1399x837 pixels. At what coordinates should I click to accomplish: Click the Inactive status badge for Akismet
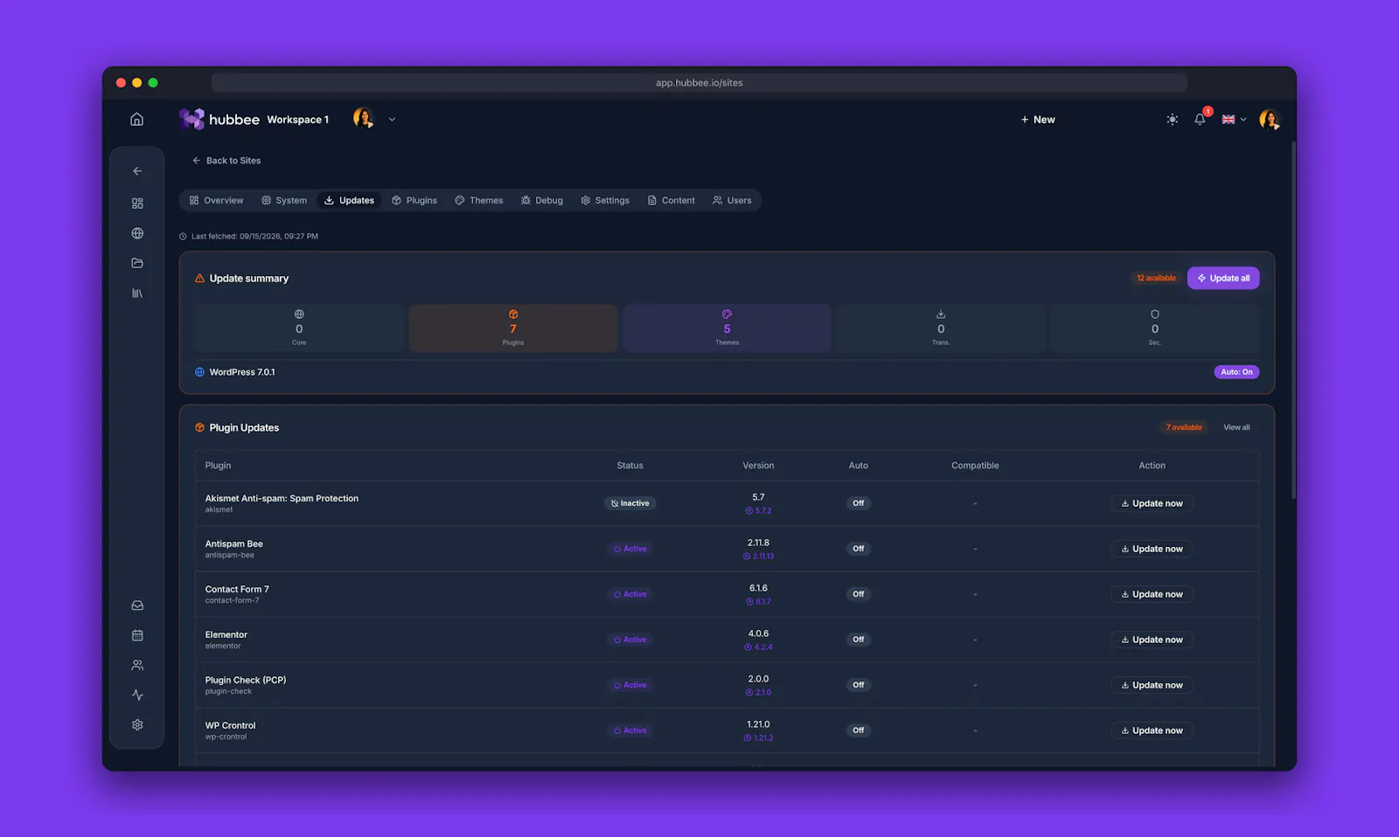[630, 503]
